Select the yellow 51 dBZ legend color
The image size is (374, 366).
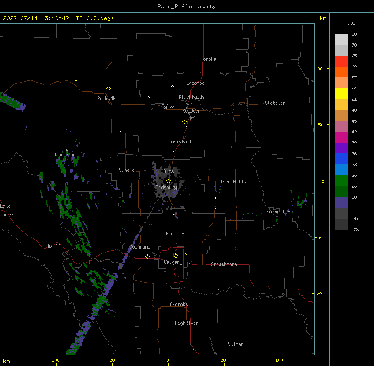341,93
